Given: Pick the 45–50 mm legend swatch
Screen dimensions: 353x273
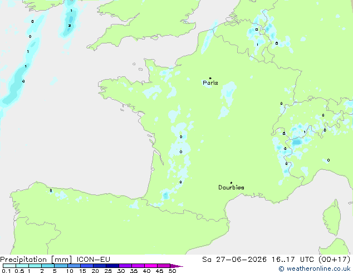Looking at the screenshot, I should pos(164,266).
